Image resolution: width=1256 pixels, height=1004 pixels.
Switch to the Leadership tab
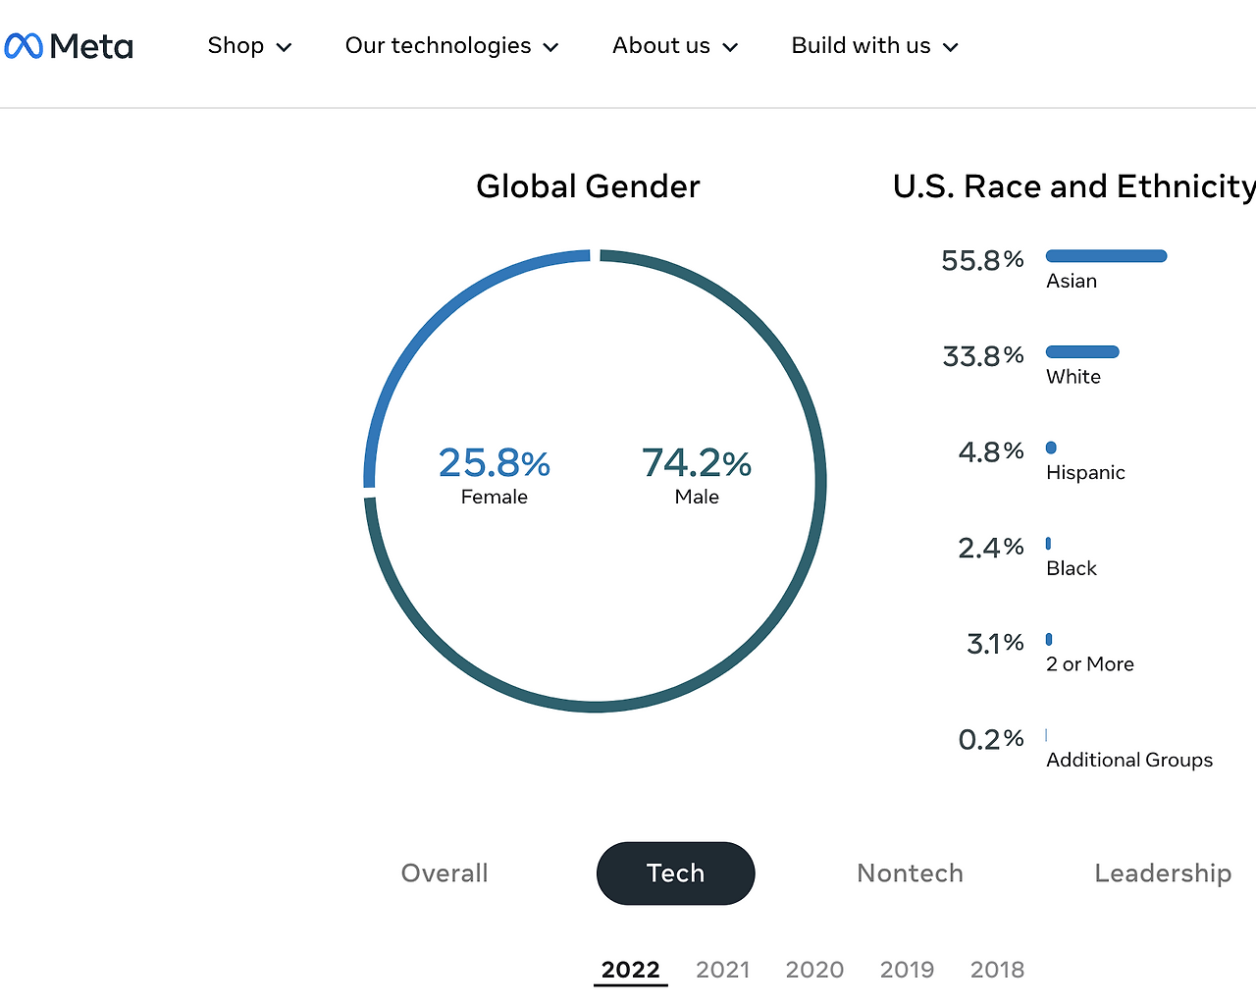click(1163, 873)
